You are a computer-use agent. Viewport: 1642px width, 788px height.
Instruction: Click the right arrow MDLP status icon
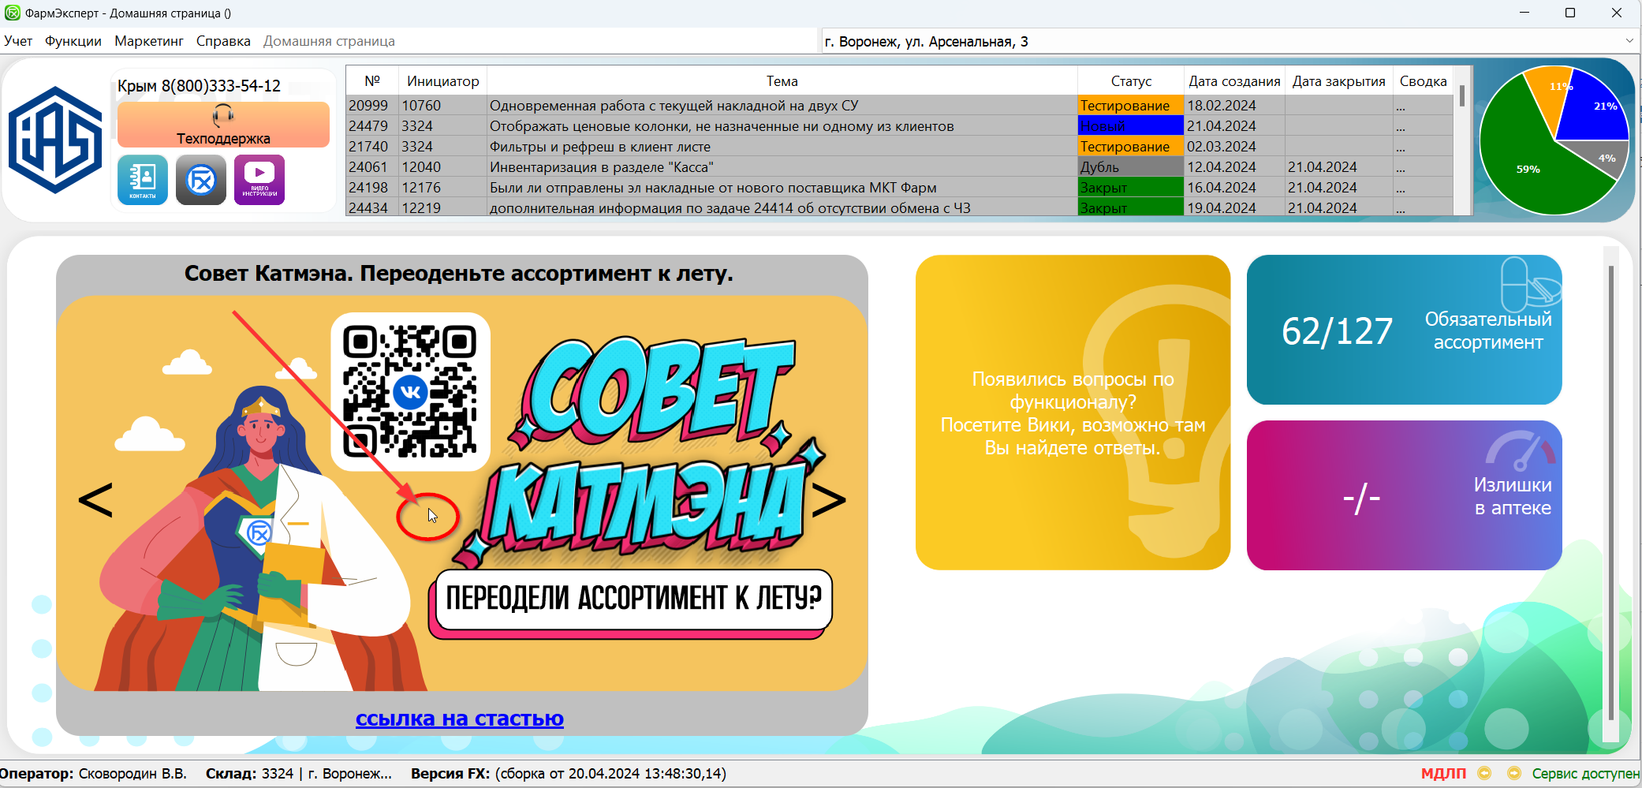(1513, 774)
